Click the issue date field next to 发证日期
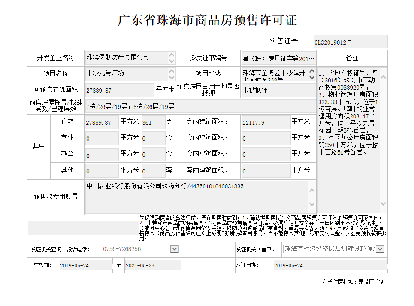The image size is (414, 306). click(329, 265)
